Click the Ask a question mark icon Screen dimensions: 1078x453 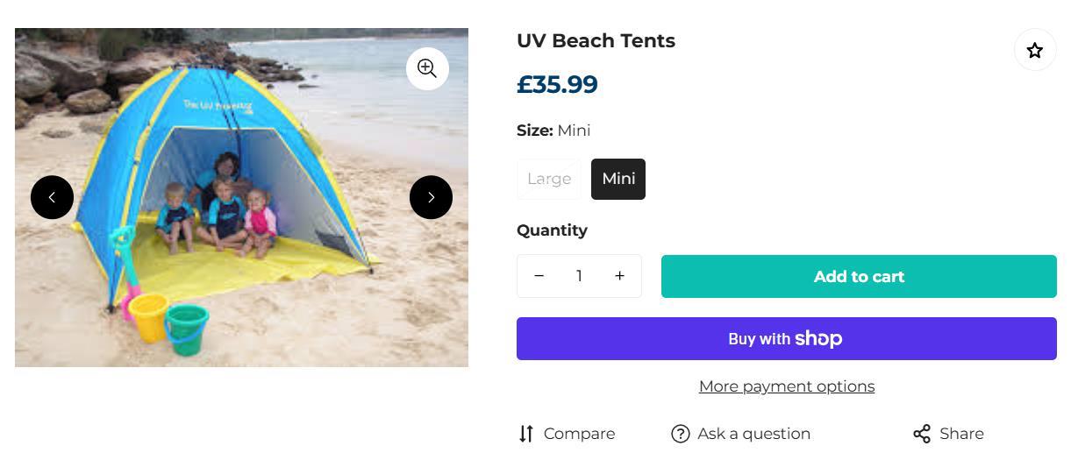tap(681, 434)
